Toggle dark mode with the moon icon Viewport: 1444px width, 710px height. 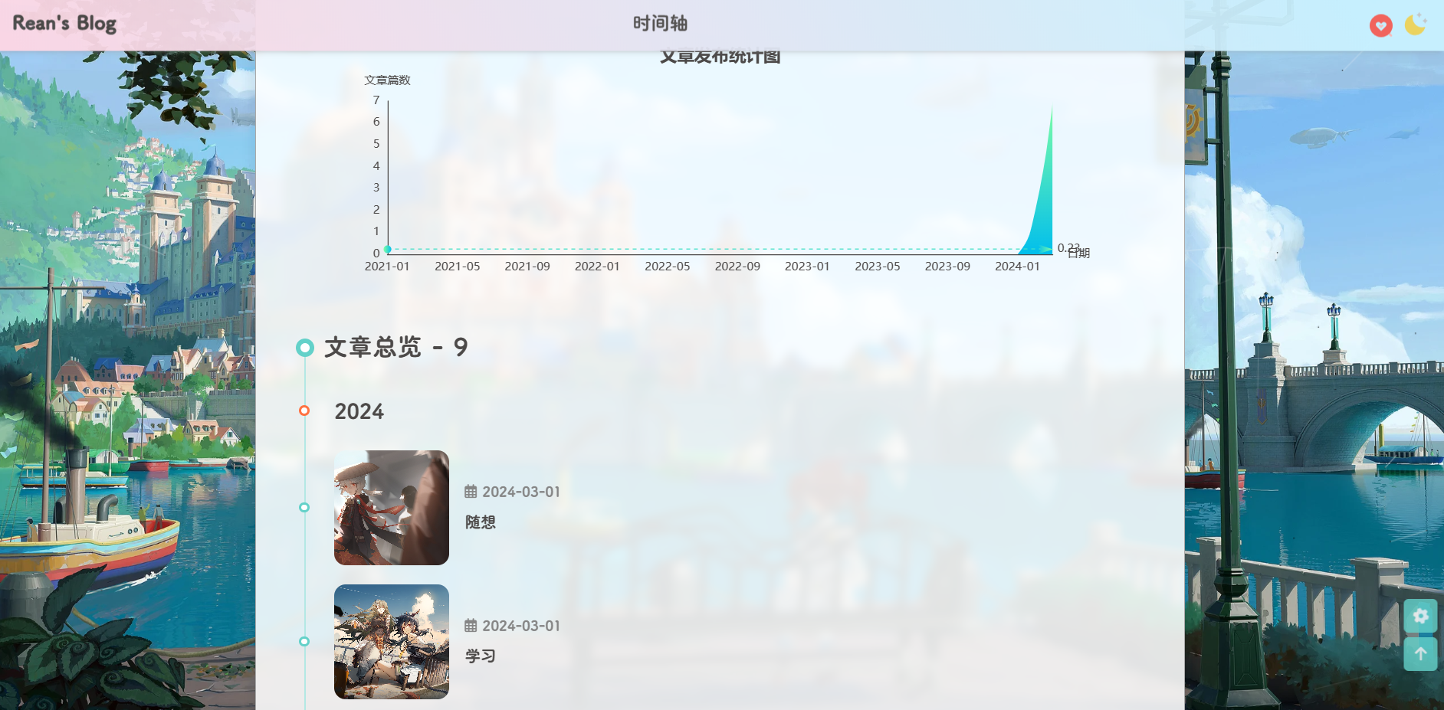pyautogui.click(x=1415, y=25)
